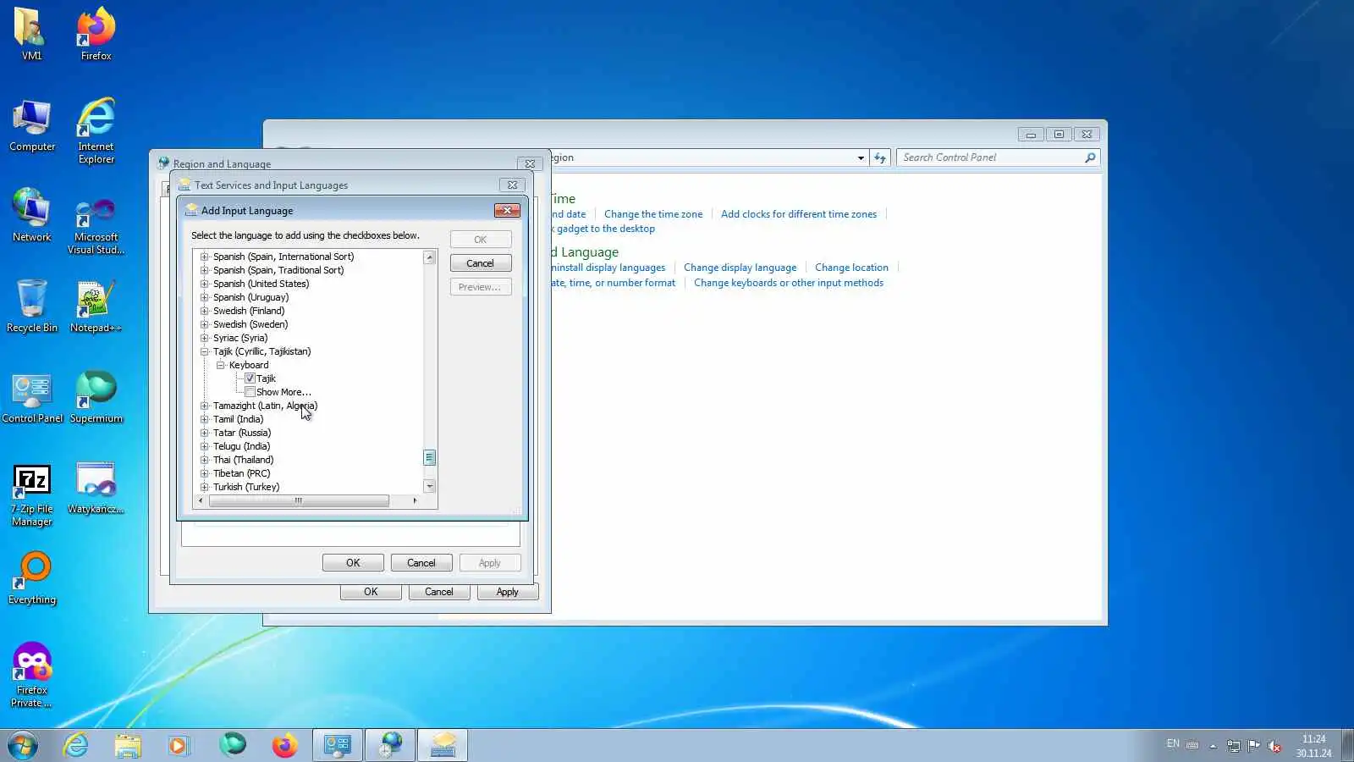Click scroll-up arrow of language list
Viewport: 1354px width, 762px height.
tap(429, 257)
